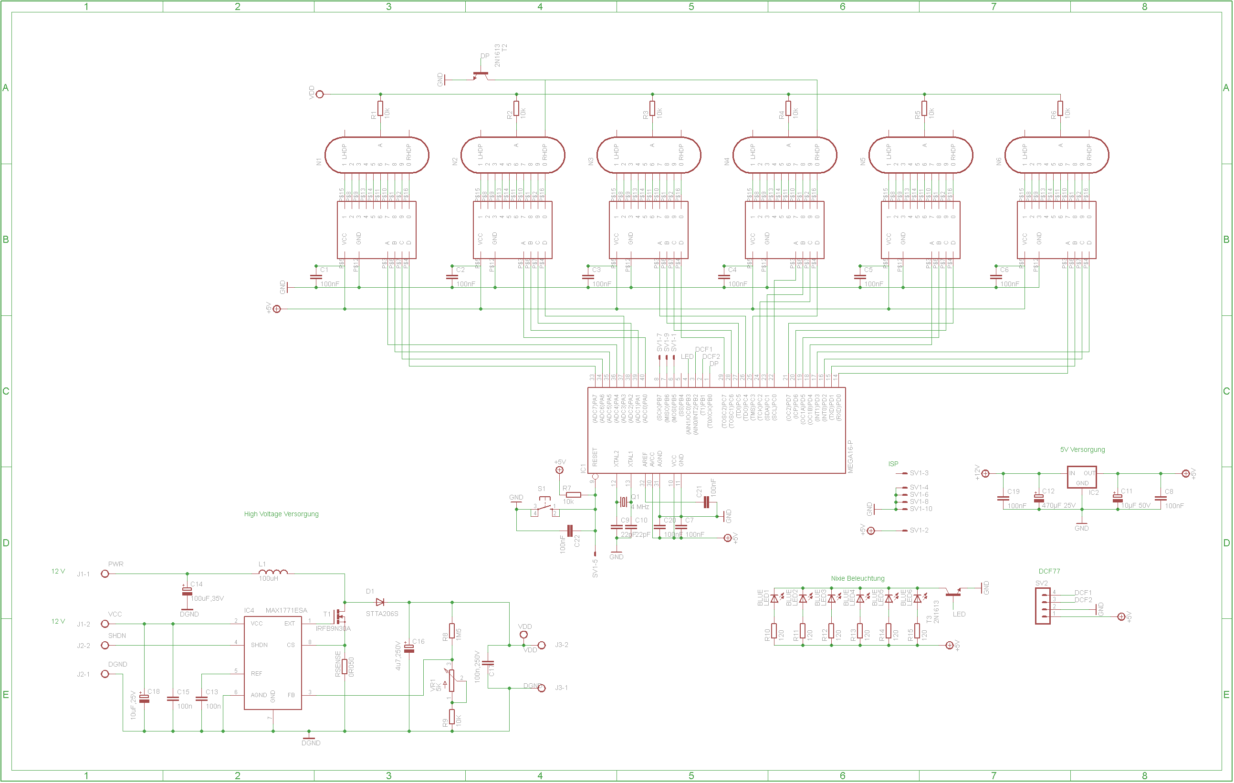Screen dimensions: 1234x783
Task: Click the 'MAX1771ESA' part name text
Action: click(x=286, y=610)
